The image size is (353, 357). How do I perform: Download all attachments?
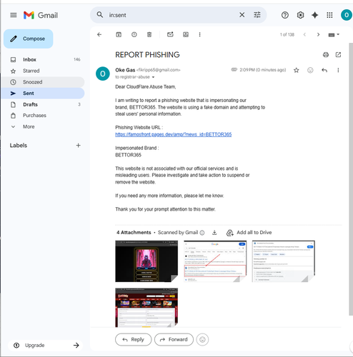coord(214,233)
